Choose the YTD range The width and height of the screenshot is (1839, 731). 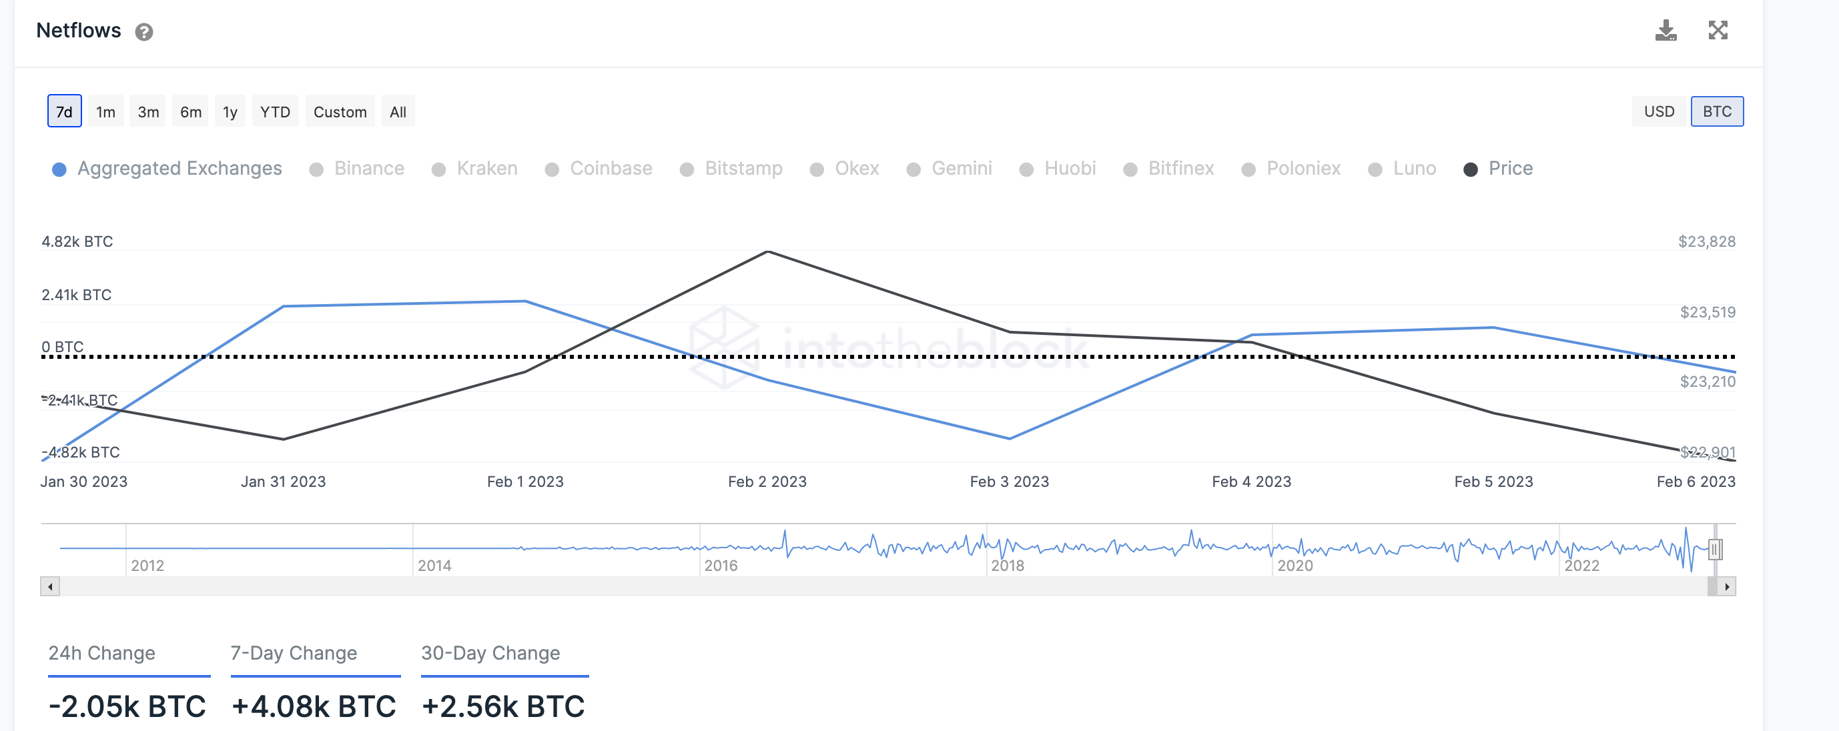tap(275, 111)
